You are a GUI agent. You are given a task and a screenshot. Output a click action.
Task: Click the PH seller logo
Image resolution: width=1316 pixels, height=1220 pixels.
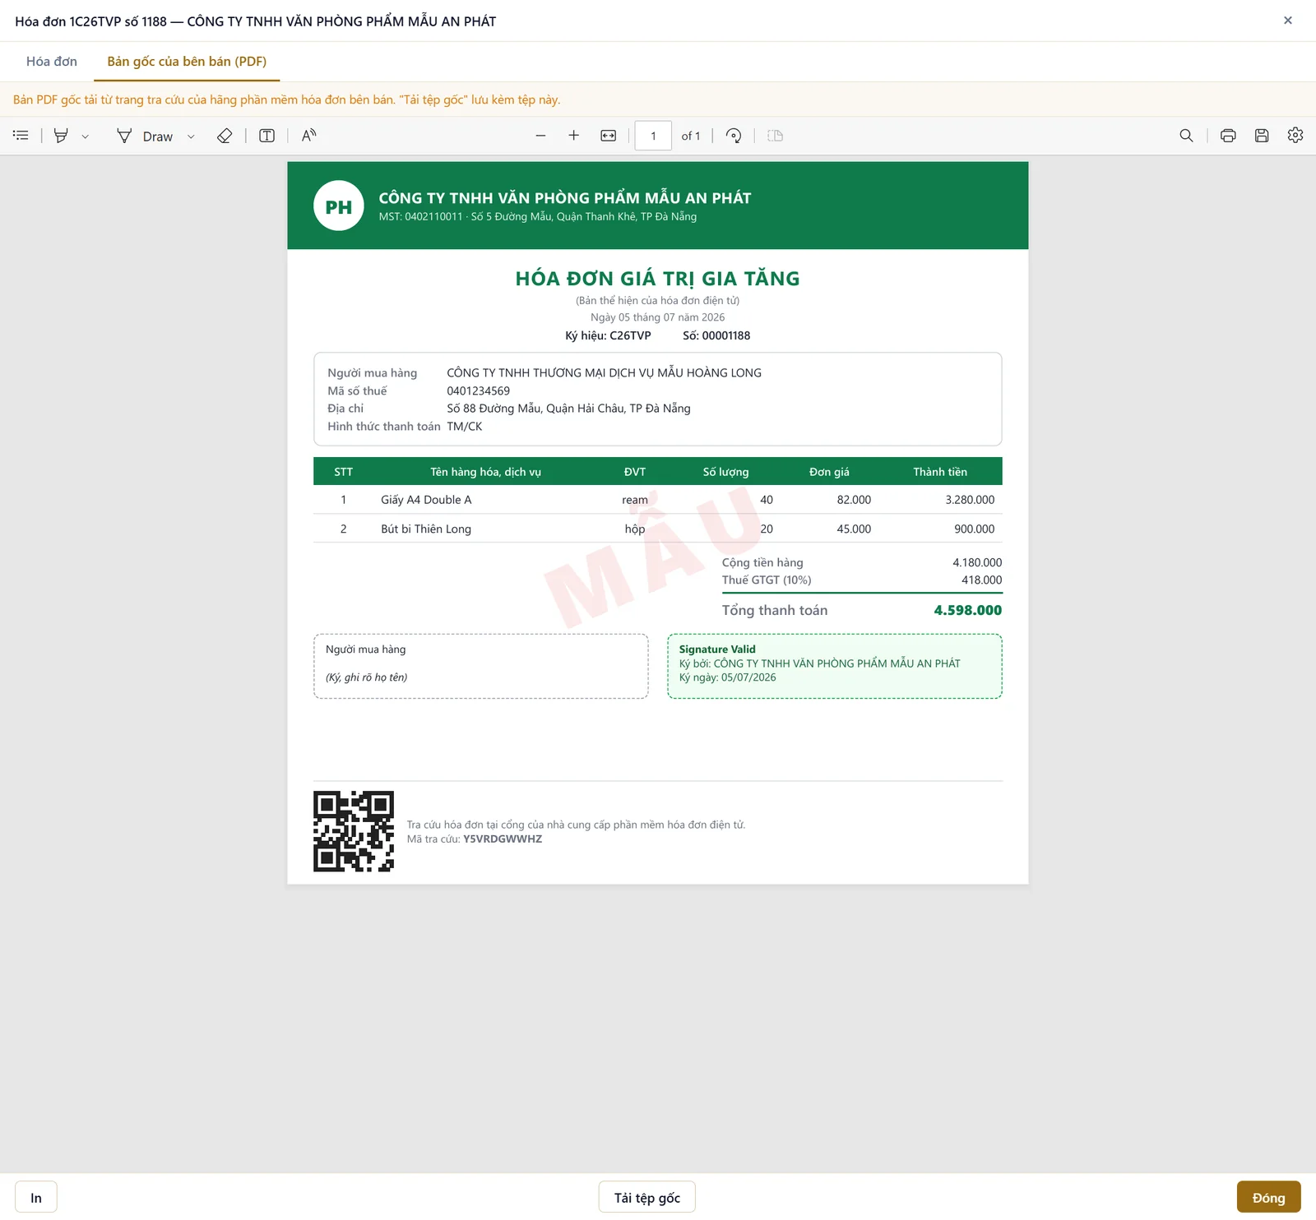click(x=339, y=206)
